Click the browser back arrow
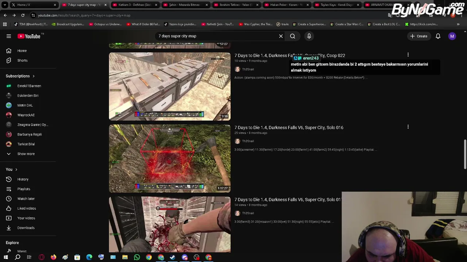Image resolution: width=467 pixels, height=262 pixels. coord(5,15)
